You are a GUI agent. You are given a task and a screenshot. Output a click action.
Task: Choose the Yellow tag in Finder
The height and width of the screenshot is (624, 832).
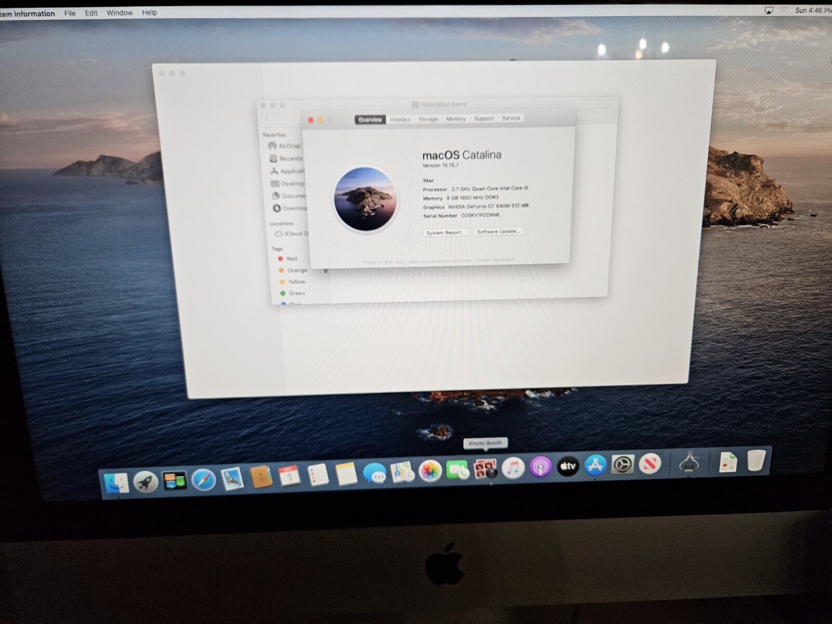pos(293,282)
